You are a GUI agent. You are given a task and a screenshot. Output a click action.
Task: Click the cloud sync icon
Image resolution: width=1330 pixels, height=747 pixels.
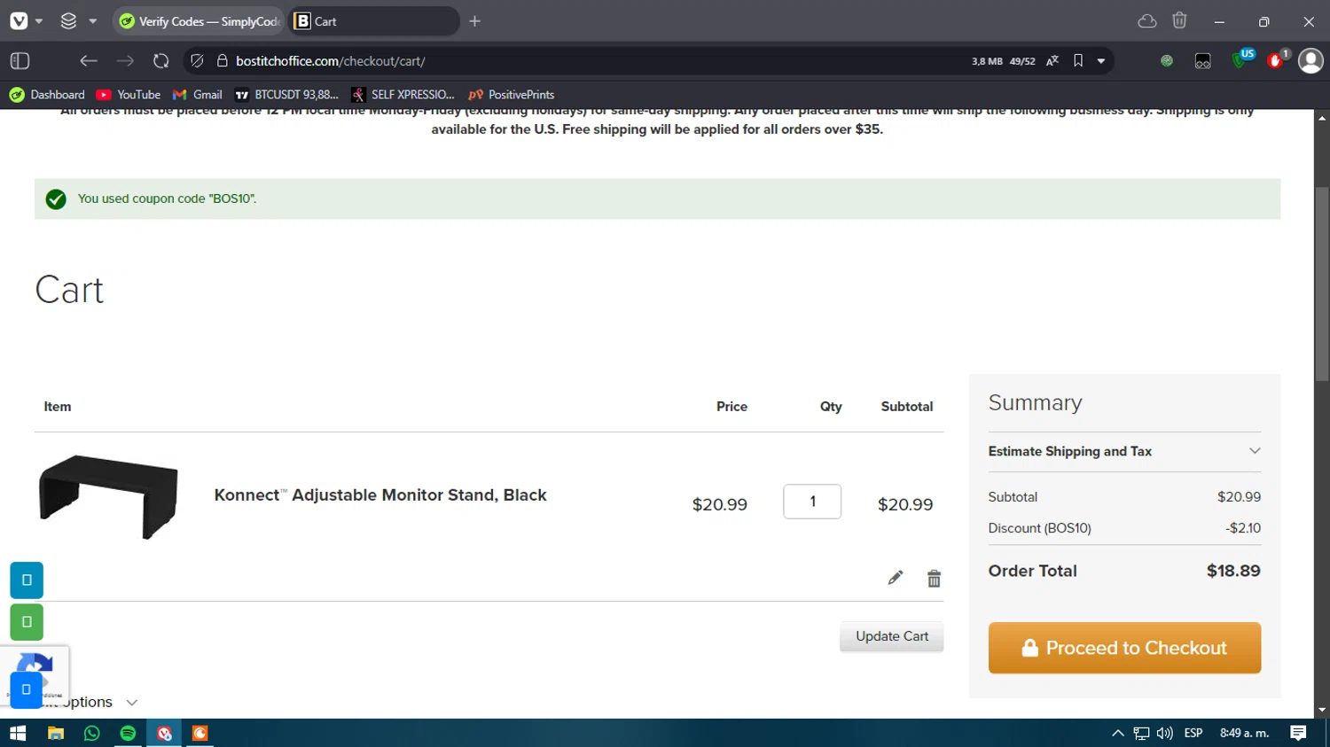coord(1147,21)
